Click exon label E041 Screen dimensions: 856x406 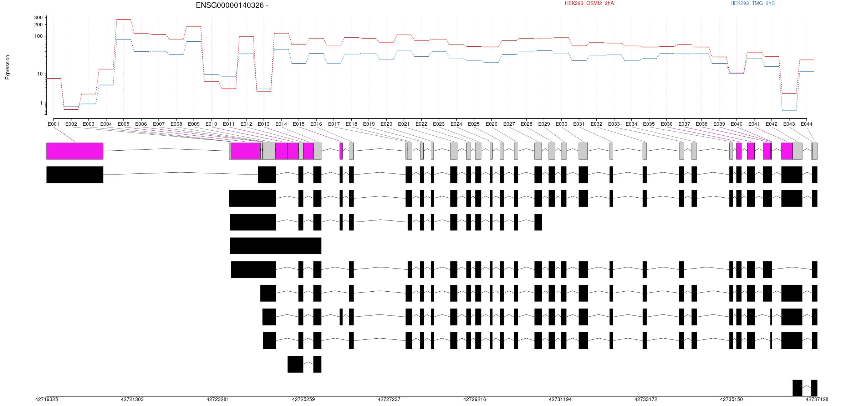click(754, 124)
